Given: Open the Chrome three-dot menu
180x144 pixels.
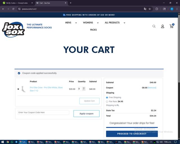Looking at the screenshot, I should pos(177,9).
